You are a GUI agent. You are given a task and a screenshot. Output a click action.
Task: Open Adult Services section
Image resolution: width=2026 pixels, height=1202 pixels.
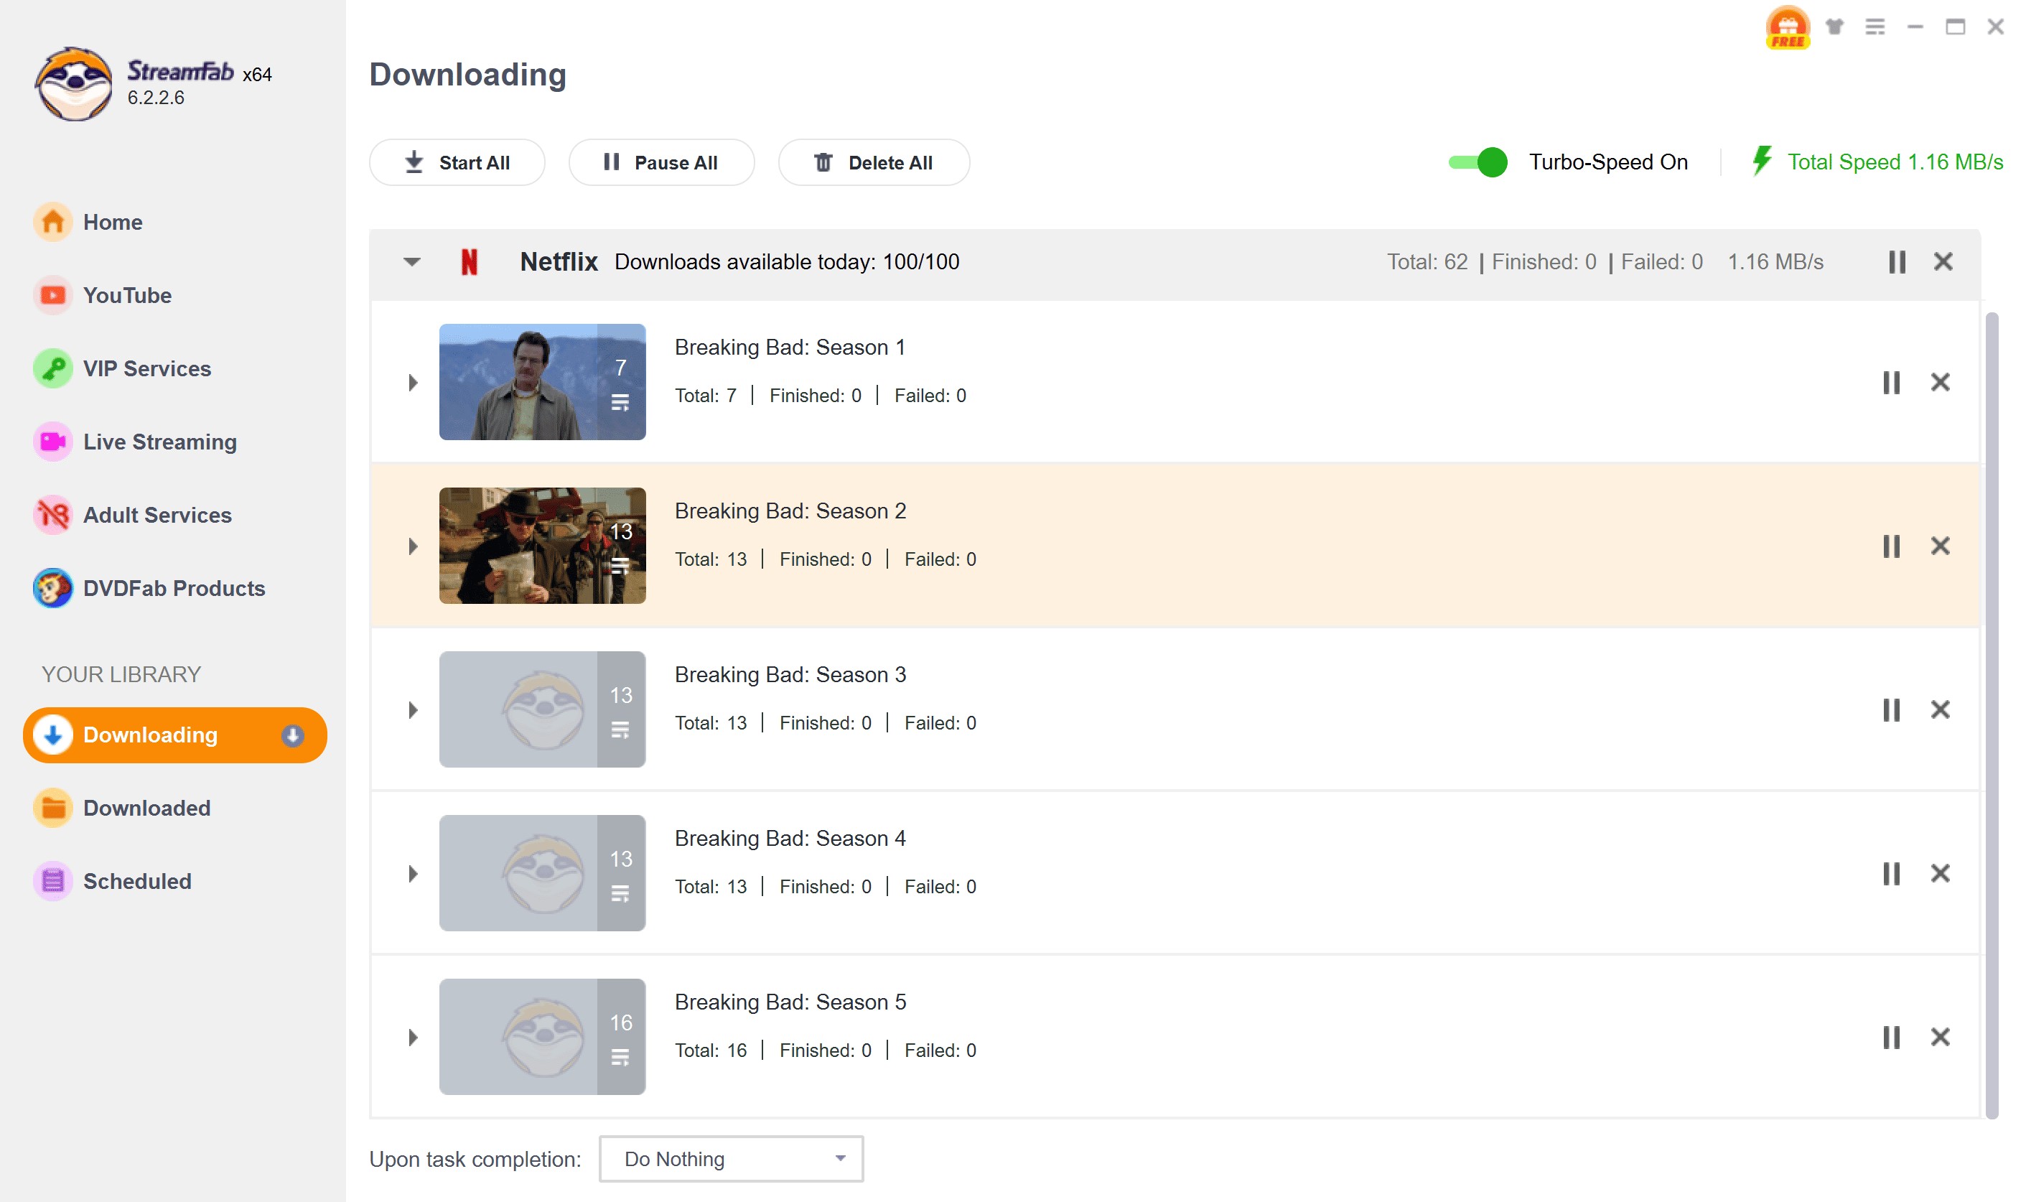[157, 515]
